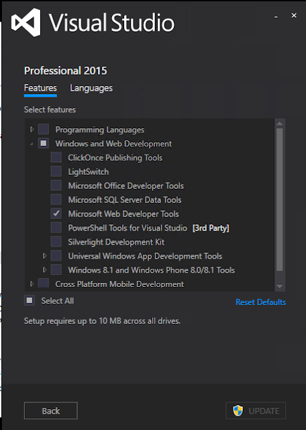Check Silverlight Development Kit checkbox
306x430 pixels.
click(x=56, y=242)
